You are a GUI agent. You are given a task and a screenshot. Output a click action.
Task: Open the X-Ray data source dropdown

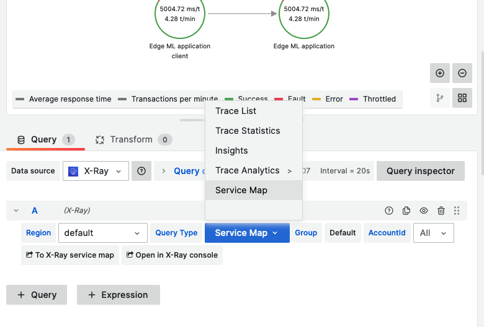[96, 171]
